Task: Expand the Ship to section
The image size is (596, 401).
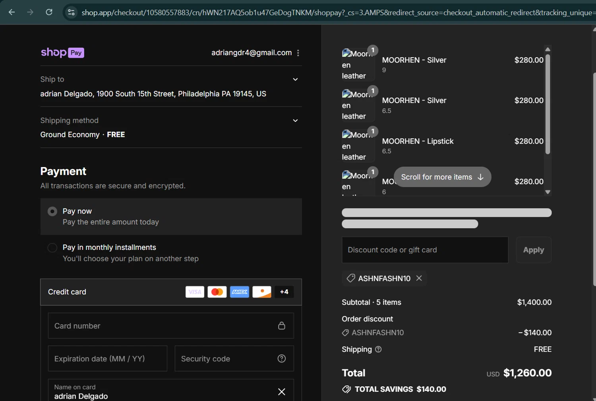Action: click(295, 80)
